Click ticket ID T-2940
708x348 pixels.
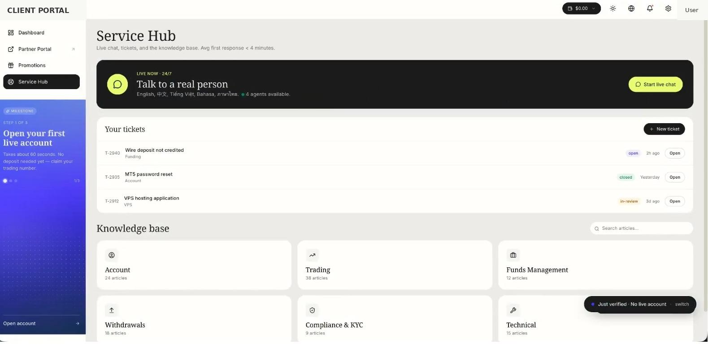113,153
